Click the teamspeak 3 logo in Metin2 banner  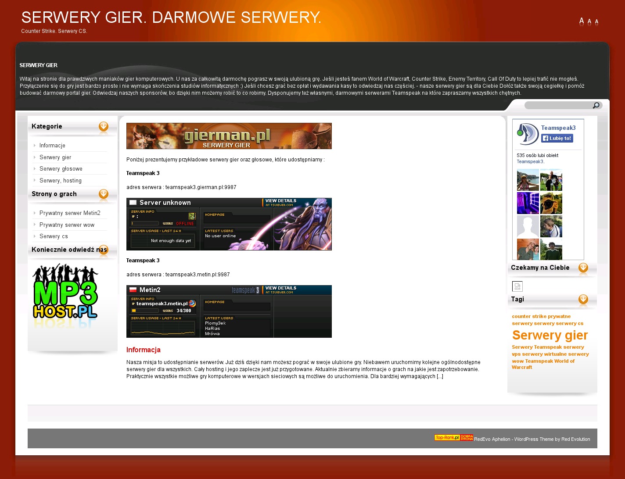245,290
